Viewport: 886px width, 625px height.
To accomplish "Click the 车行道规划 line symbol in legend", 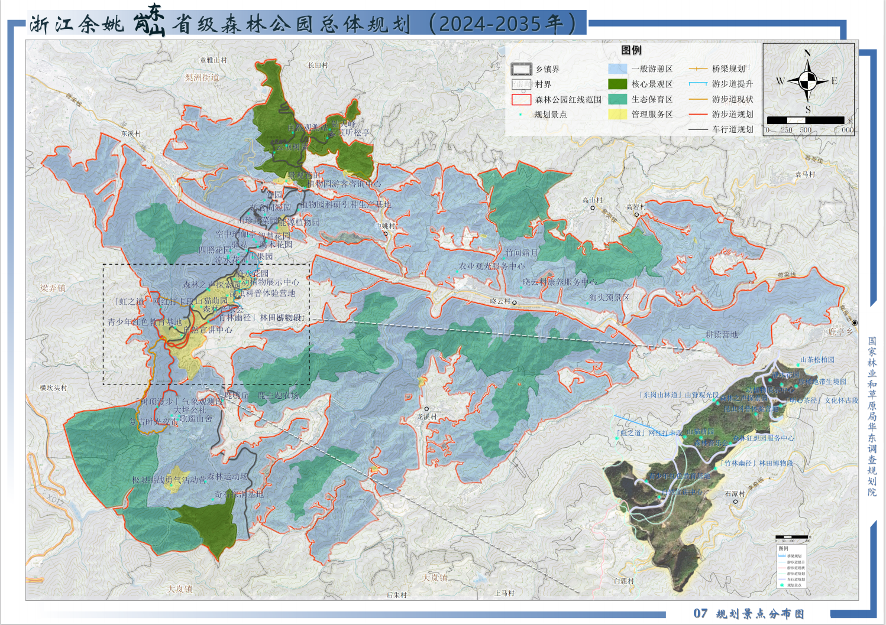I will 698,129.
